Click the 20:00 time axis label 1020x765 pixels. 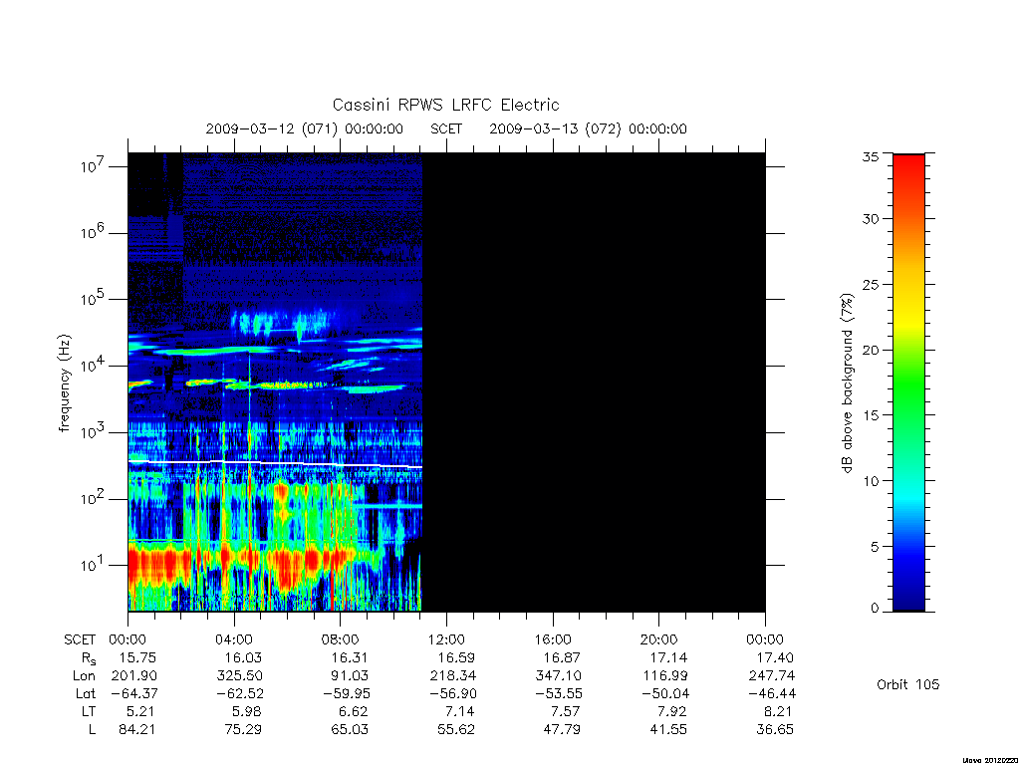[x=659, y=639]
